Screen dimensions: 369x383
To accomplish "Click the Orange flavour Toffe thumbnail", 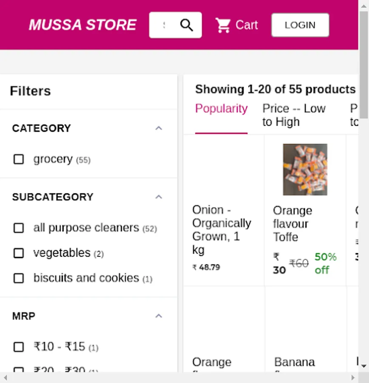I will coord(305,169).
